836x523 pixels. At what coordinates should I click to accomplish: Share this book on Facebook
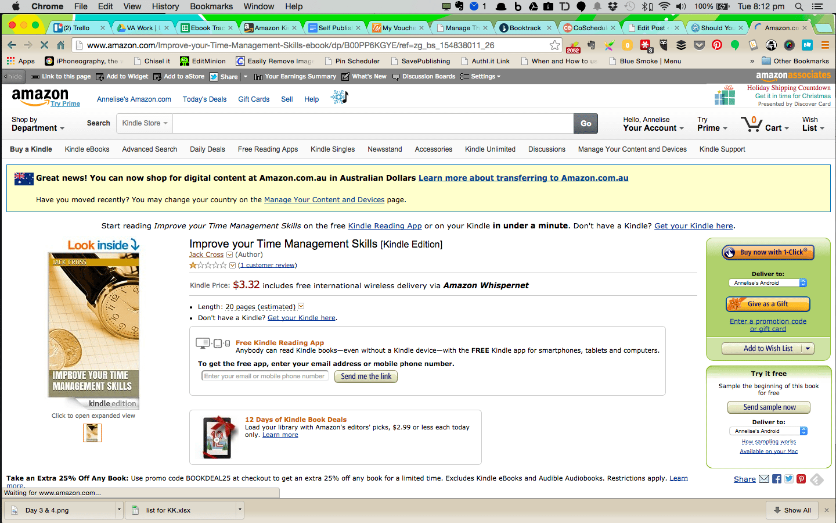(x=777, y=479)
